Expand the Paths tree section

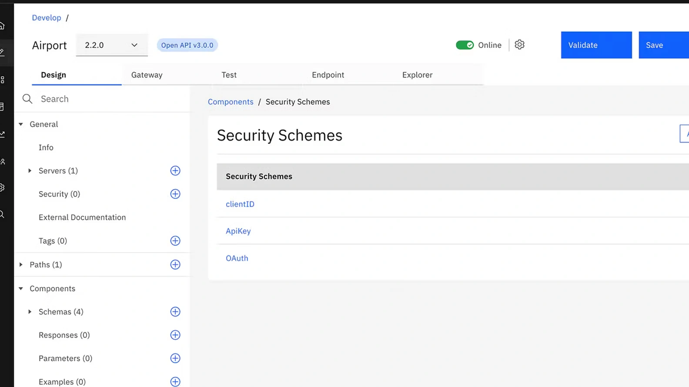point(21,265)
